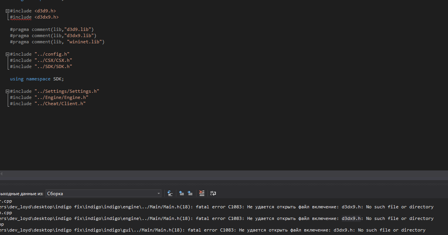Click the error line with highlighted d3dx9.h

click(x=217, y=218)
